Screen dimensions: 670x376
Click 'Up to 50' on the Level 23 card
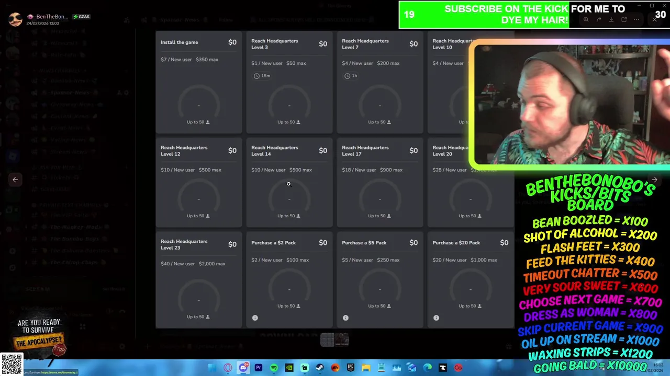tap(198, 317)
